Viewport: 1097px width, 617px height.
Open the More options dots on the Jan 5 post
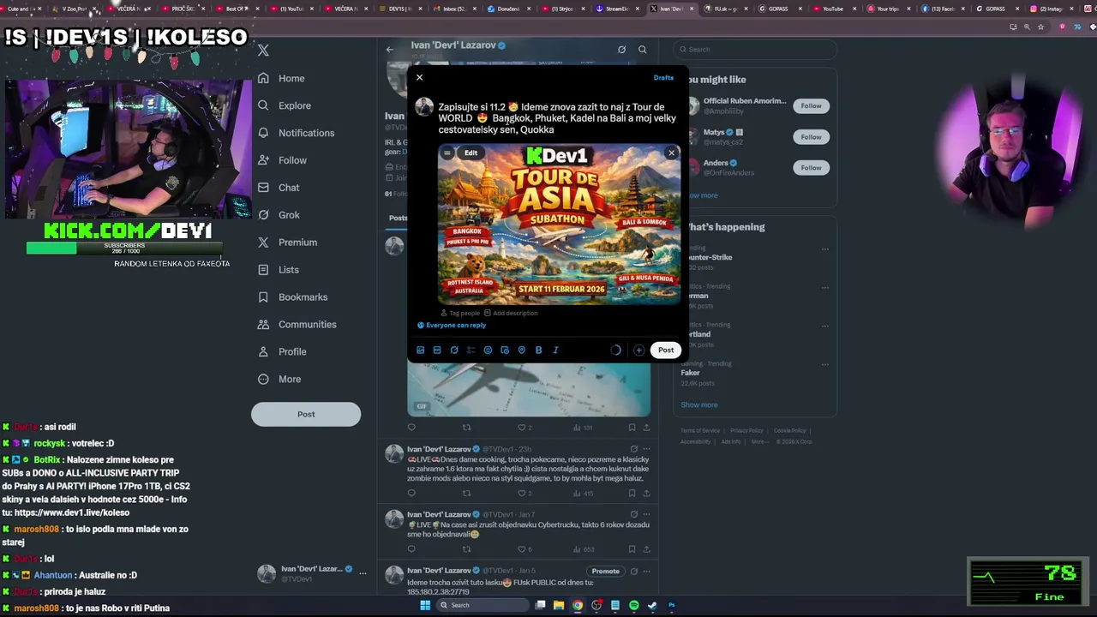point(646,571)
